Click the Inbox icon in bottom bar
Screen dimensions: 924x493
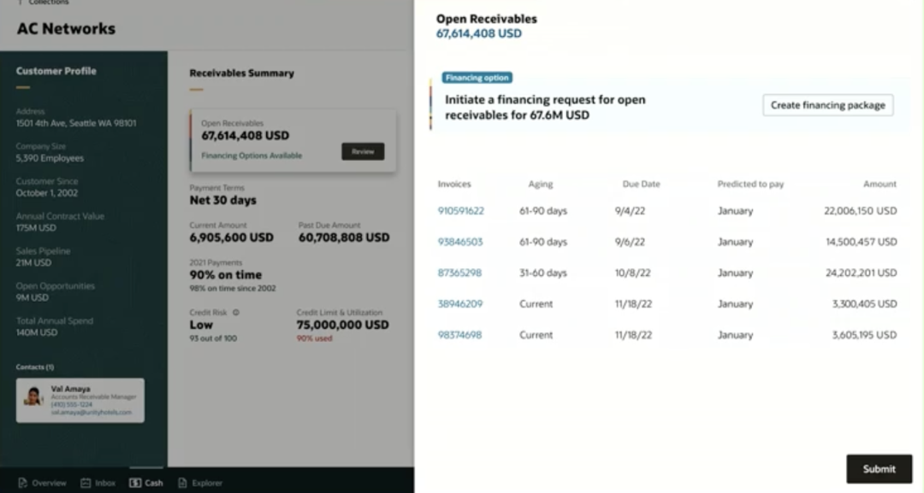pyautogui.click(x=86, y=483)
